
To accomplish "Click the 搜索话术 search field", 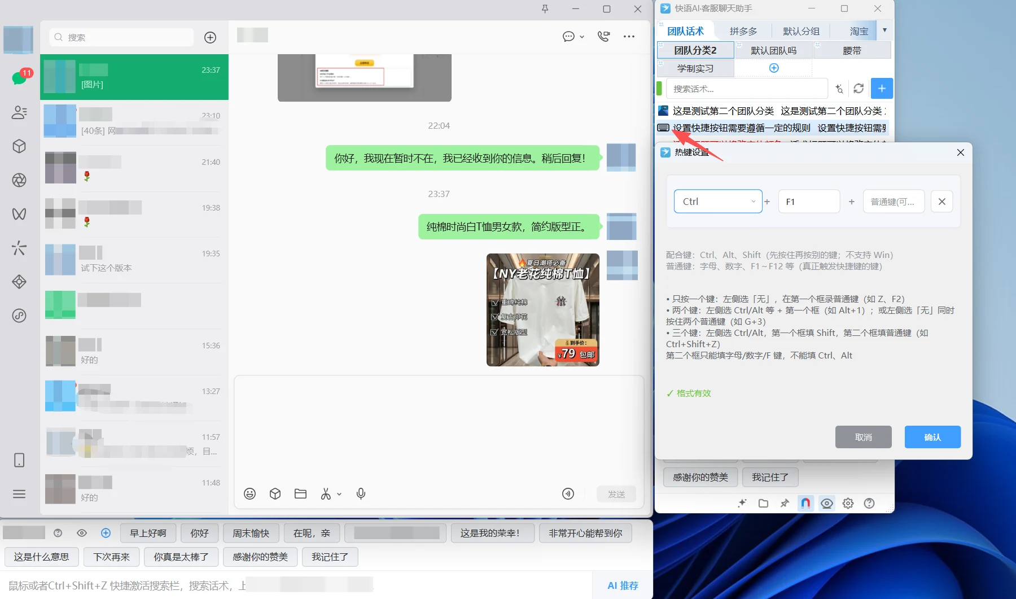I will 747,89.
